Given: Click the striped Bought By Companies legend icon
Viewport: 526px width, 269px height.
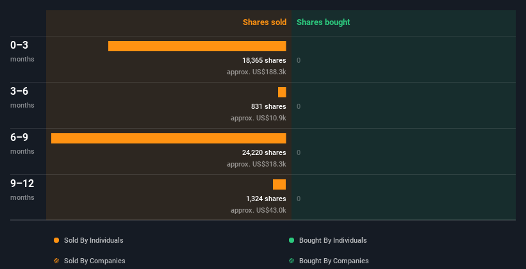Looking at the screenshot, I should point(292,261).
